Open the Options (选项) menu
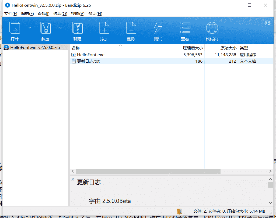276x218 pixels. click(x=60, y=14)
